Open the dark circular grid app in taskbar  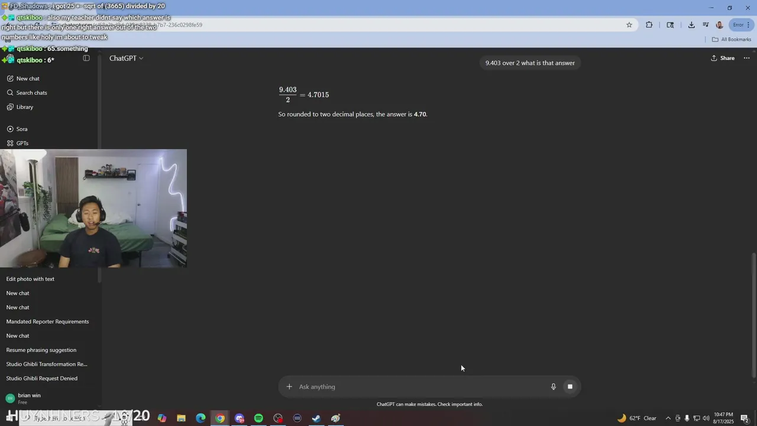(x=297, y=418)
